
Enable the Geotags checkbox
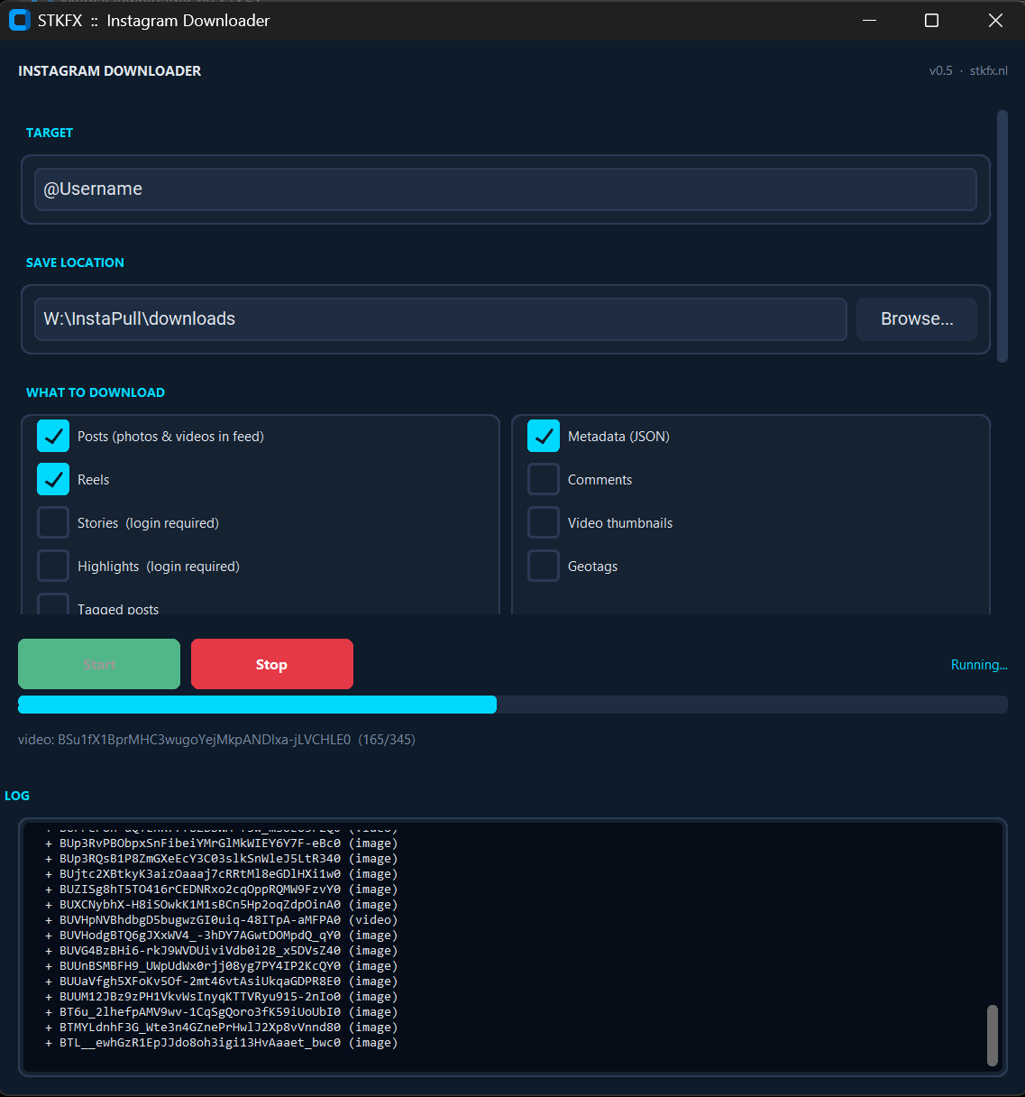[x=544, y=566]
